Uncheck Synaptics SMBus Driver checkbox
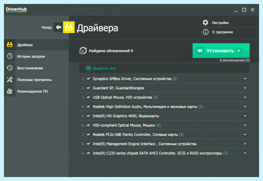Screen dimensions: 263x181 point(88,79)
